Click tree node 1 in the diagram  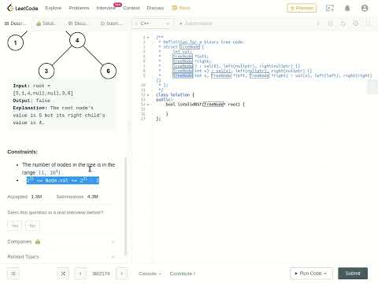(16, 42)
